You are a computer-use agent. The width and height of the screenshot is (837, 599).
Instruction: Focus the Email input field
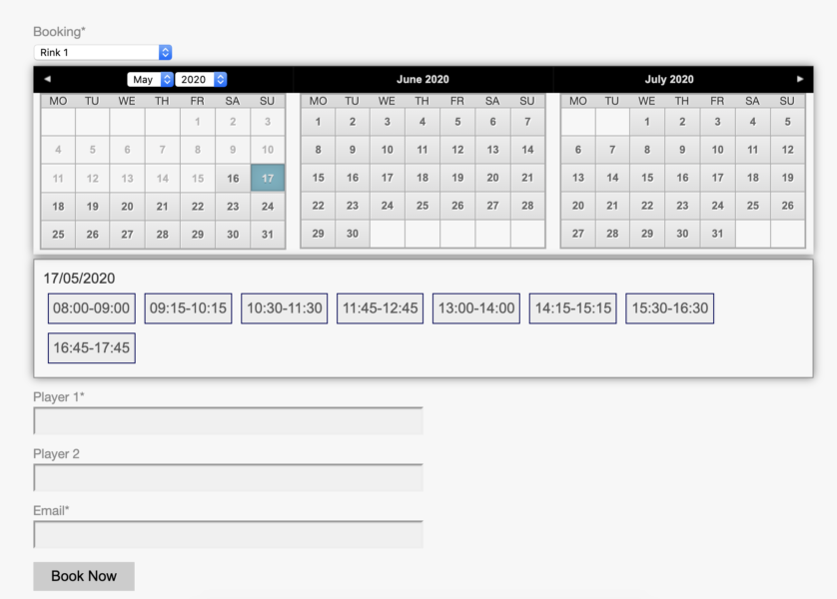pyautogui.click(x=229, y=534)
